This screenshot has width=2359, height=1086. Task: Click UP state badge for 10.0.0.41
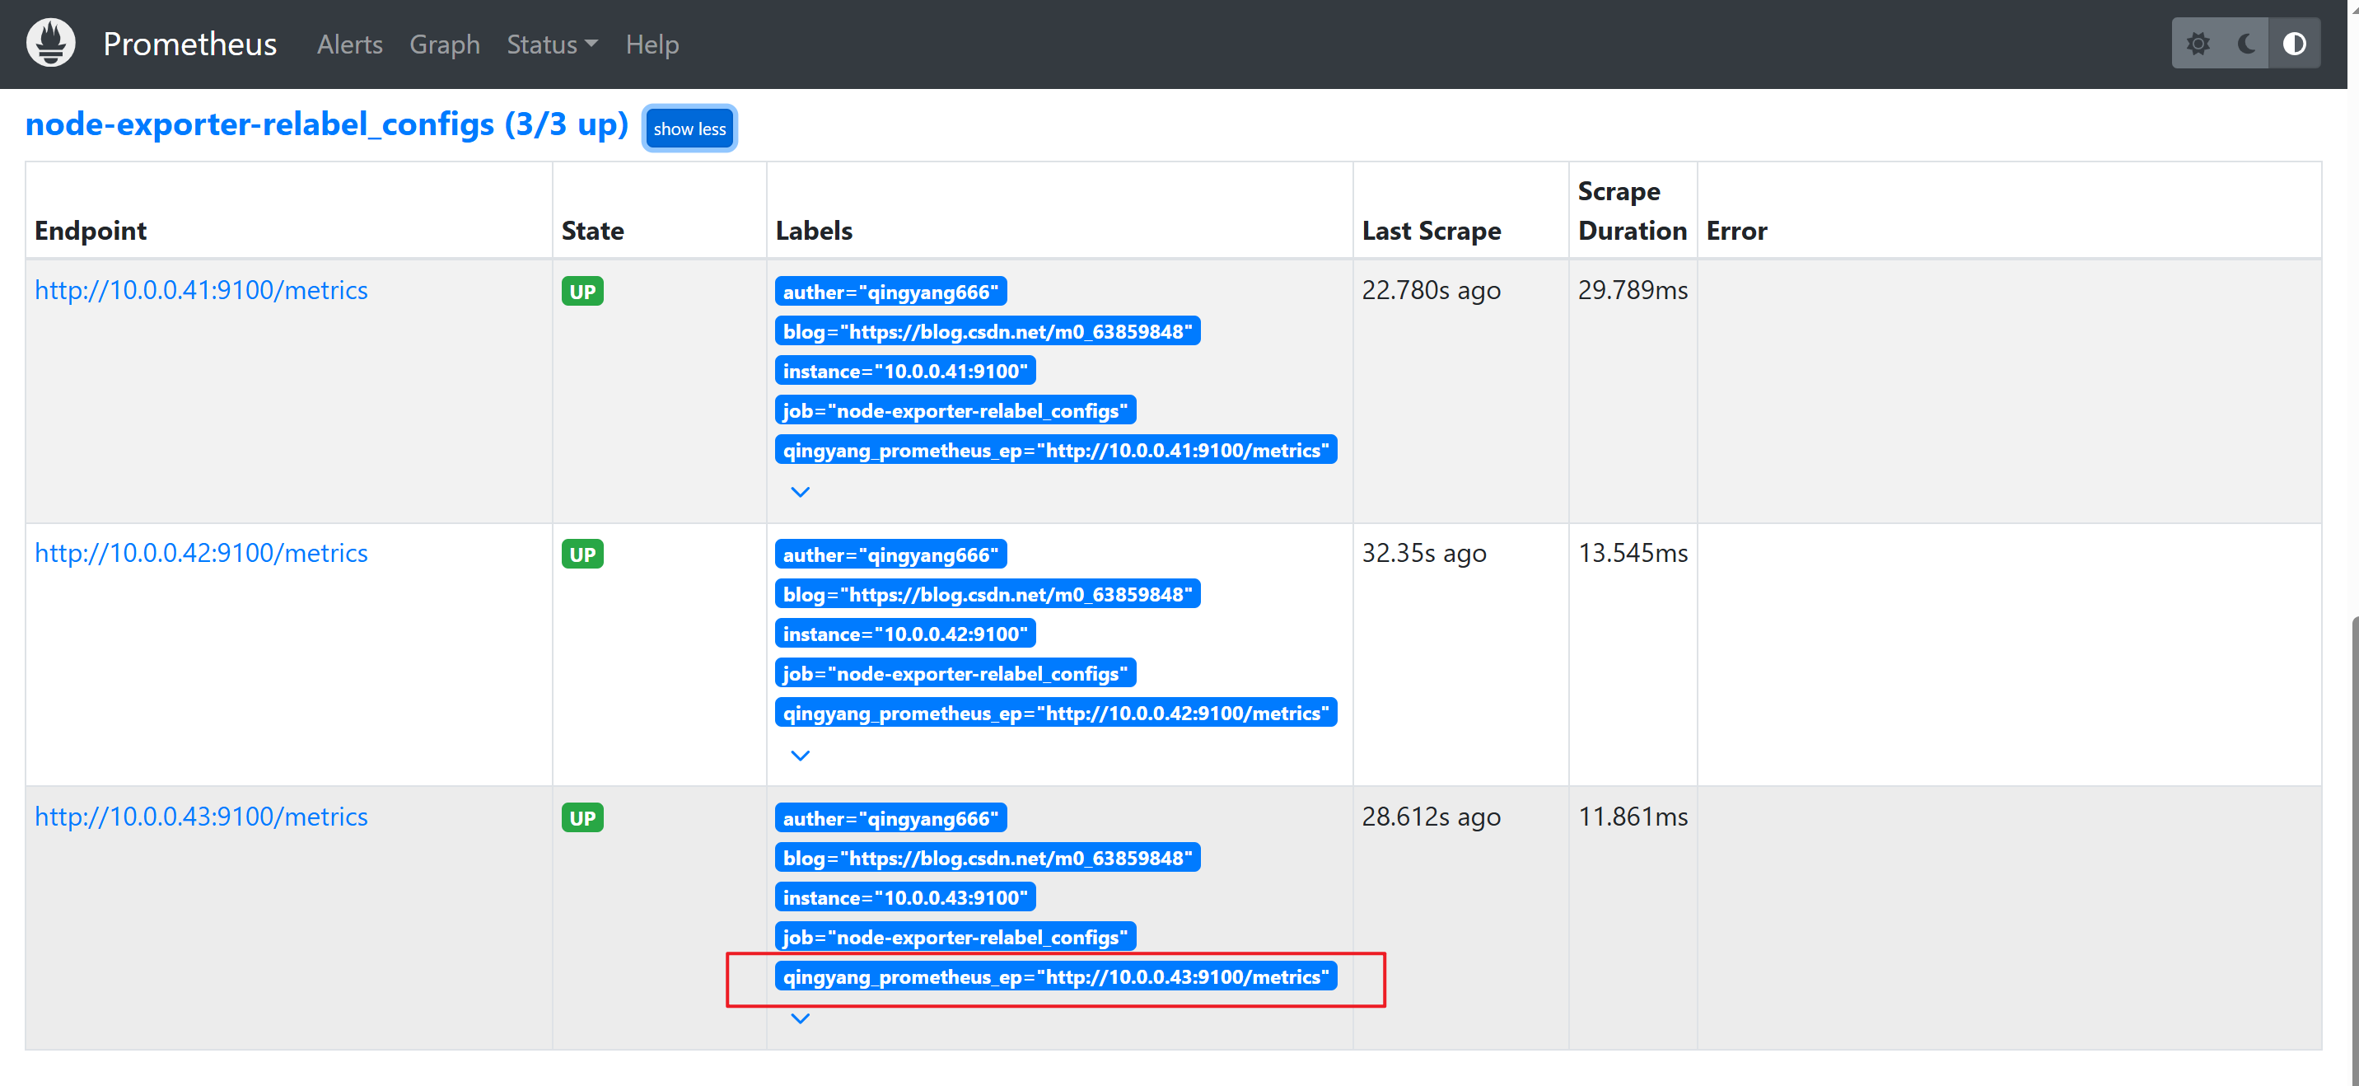pos(582,292)
